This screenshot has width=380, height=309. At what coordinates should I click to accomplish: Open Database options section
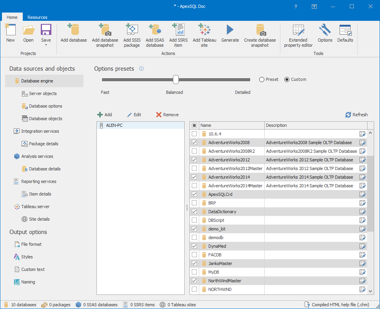[42, 106]
